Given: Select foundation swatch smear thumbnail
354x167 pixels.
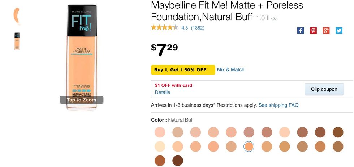Looking at the screenshot, I should tap(17, 16).
